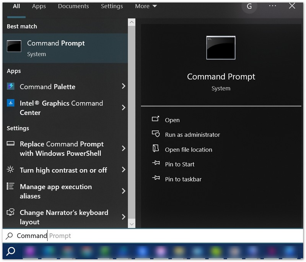The image size is (306, 262).
Task: Expand Change Narrator's keyboard layout chevron
Action: tap(123, 217)
